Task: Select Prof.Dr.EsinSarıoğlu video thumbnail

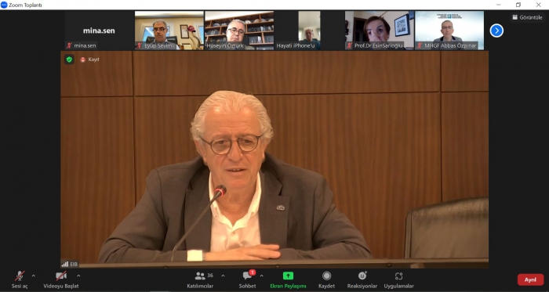Action: [380, 31]
